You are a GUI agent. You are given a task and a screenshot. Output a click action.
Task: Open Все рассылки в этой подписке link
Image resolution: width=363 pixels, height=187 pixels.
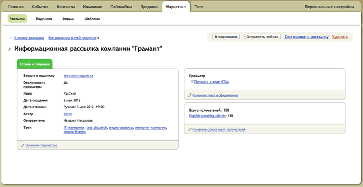point(73,38)
